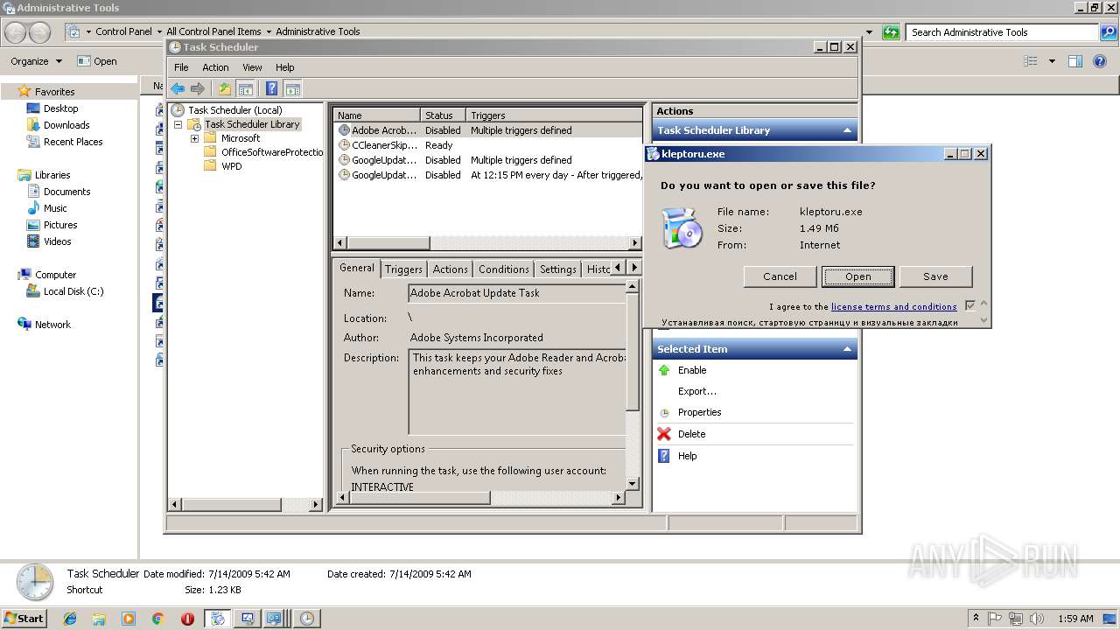Screen dimensions: 1120x630
Task: Toggle the preview pane icon in Explorer
Action: click(1075, 61)
